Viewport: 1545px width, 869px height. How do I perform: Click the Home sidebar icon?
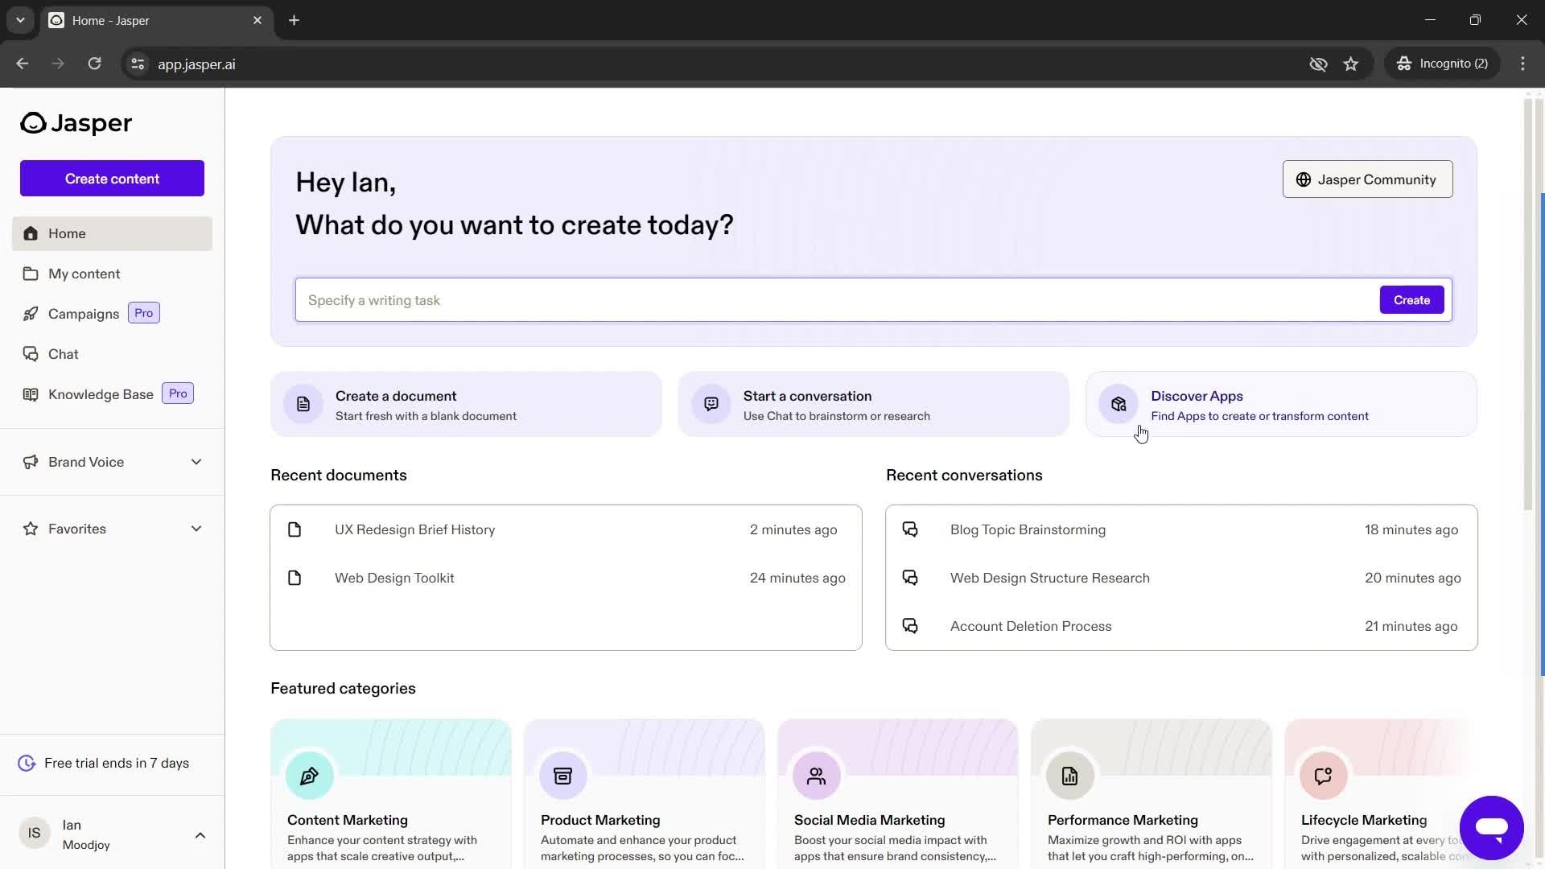[30, 233]
